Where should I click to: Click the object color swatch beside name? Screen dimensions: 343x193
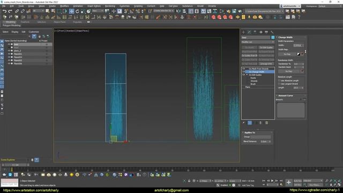[273, 38]
